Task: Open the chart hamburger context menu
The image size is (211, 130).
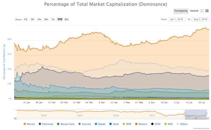Action: tap(207, 11)
